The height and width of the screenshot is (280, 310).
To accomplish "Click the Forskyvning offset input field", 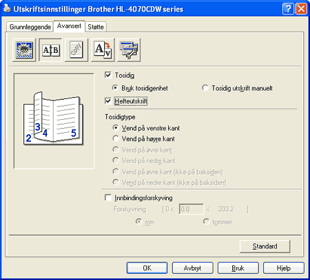I will pos(191,209).
